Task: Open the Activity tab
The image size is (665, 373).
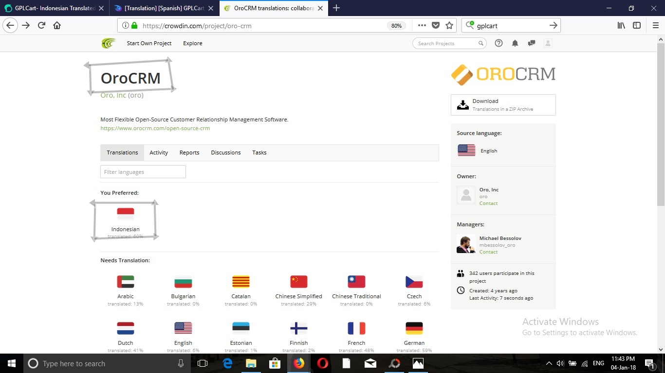Action: coord(159,153)
